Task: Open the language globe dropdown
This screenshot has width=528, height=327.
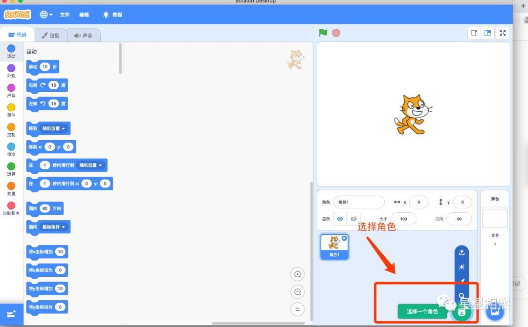Action: click(46, 15)
